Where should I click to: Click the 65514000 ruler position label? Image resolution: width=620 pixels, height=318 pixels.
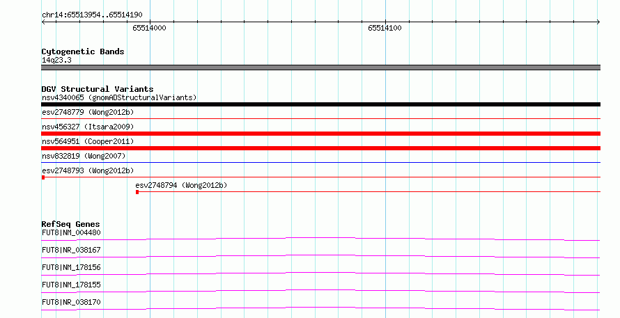149,28
